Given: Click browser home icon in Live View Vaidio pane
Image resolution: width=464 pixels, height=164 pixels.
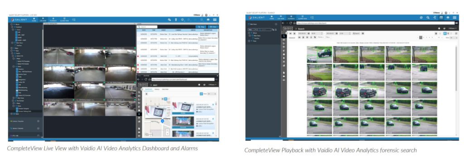Looking at the screenshot, I should tap(150, 80).
